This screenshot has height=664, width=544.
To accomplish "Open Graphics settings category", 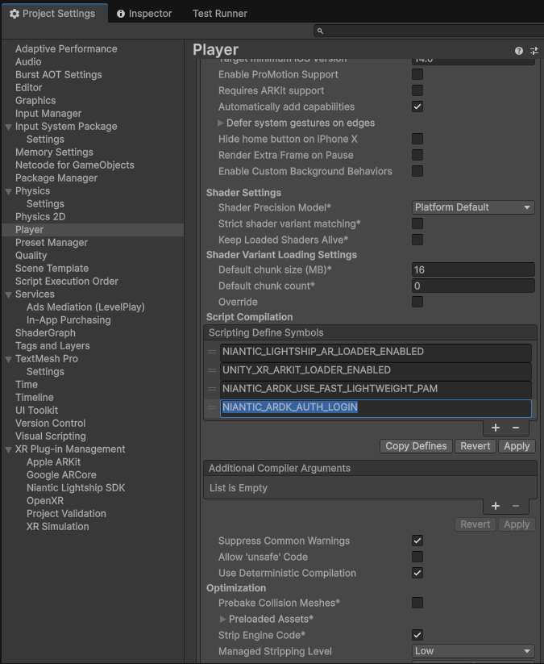I will click(x=35, y=100).
